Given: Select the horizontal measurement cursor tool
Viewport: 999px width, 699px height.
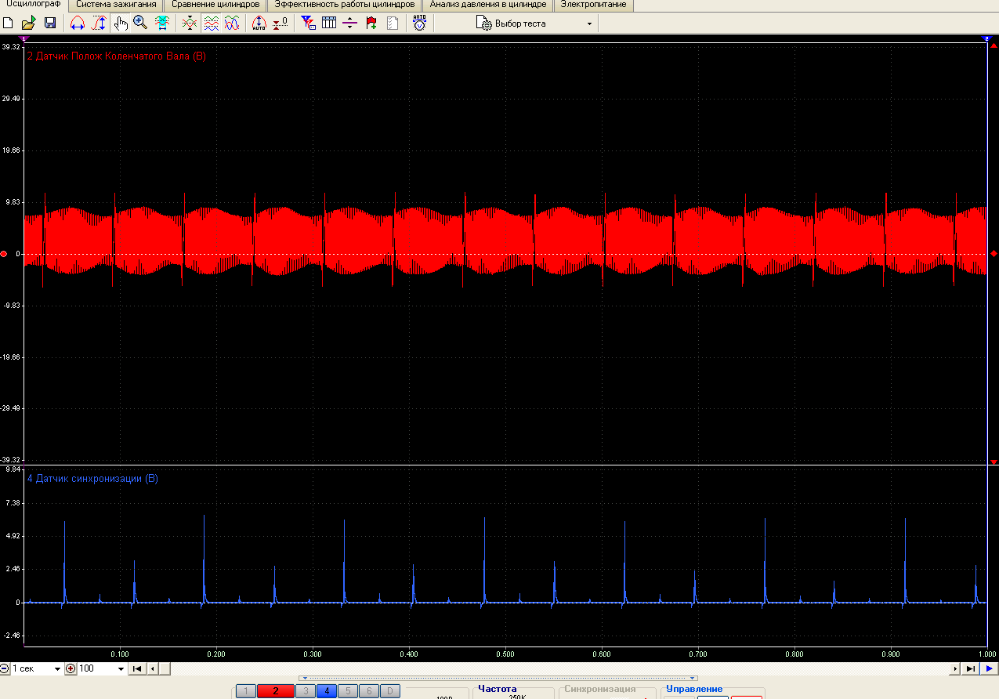Looking at the screenshot, I should (x=77, y=24).
